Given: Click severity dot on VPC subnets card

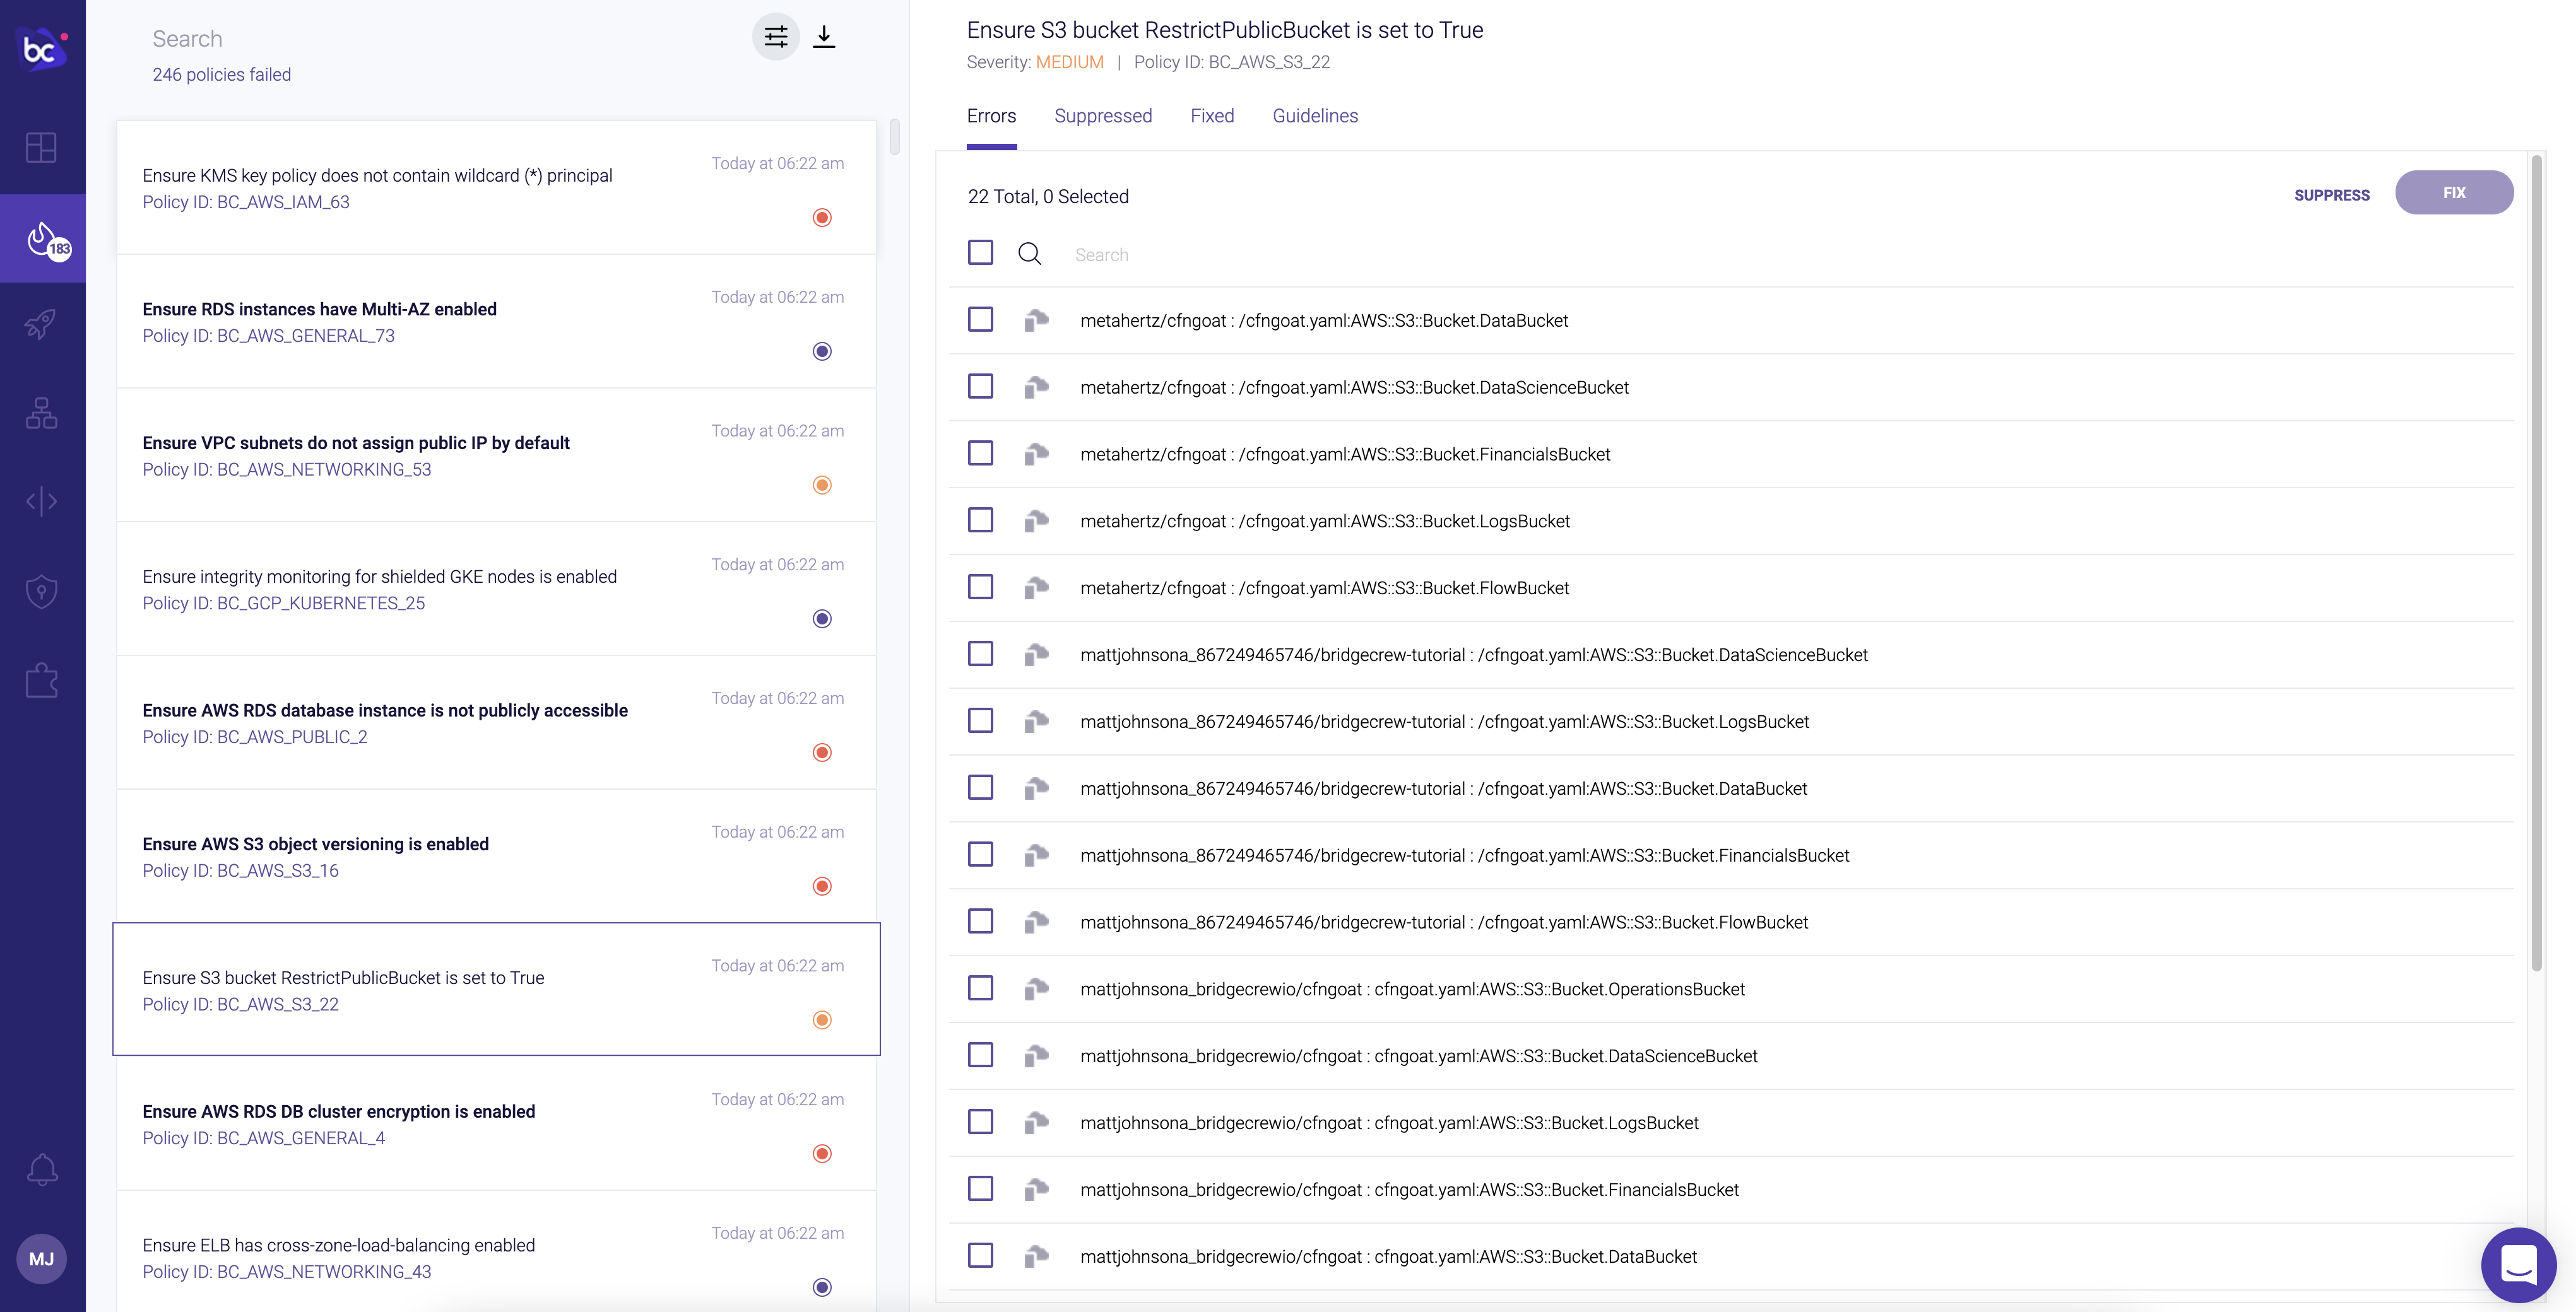Looking at the screenshot, I should point(822,486).
